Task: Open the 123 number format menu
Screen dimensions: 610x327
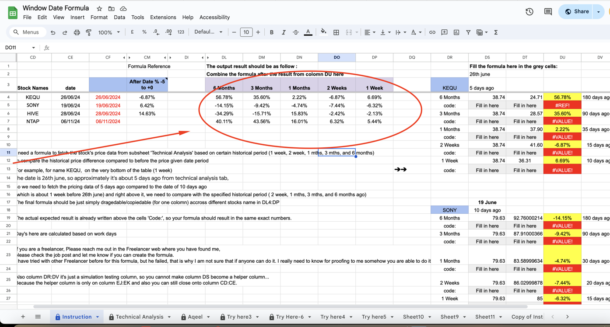Action: (181, 32)
